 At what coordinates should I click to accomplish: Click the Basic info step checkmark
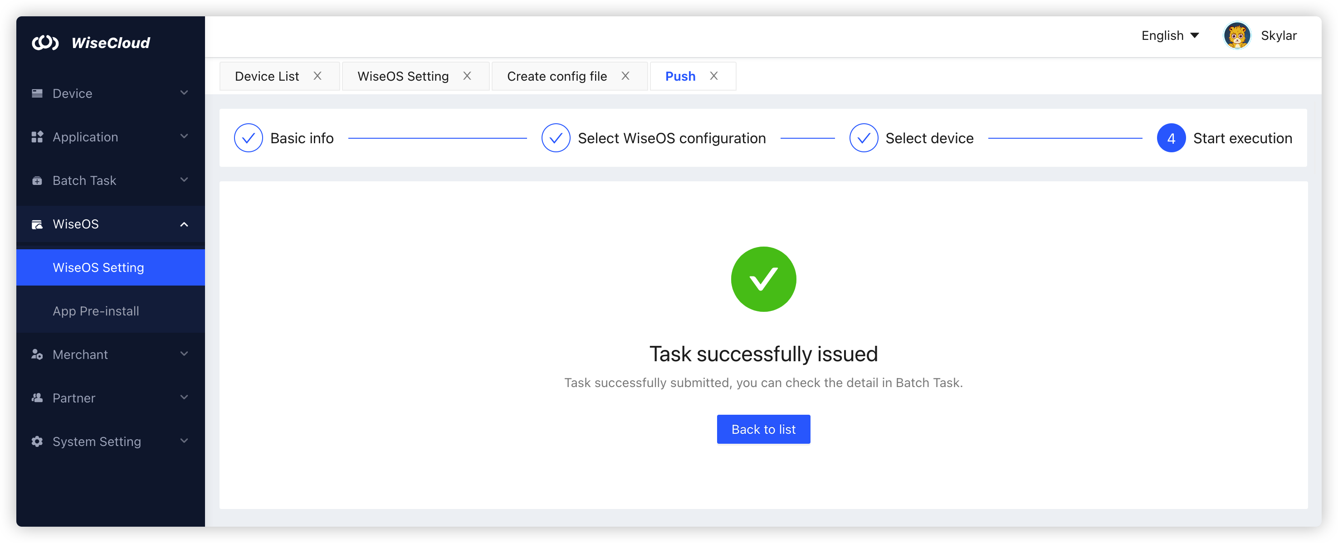point(248,138)
